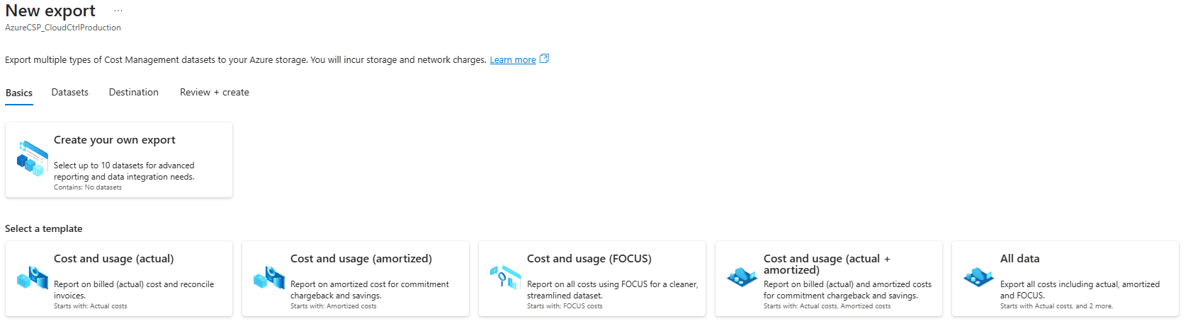1188x326 pixels.
Task: Click the AzureCSP_CloudCtrlProduction scope subtitle
Action: [63, 28]
